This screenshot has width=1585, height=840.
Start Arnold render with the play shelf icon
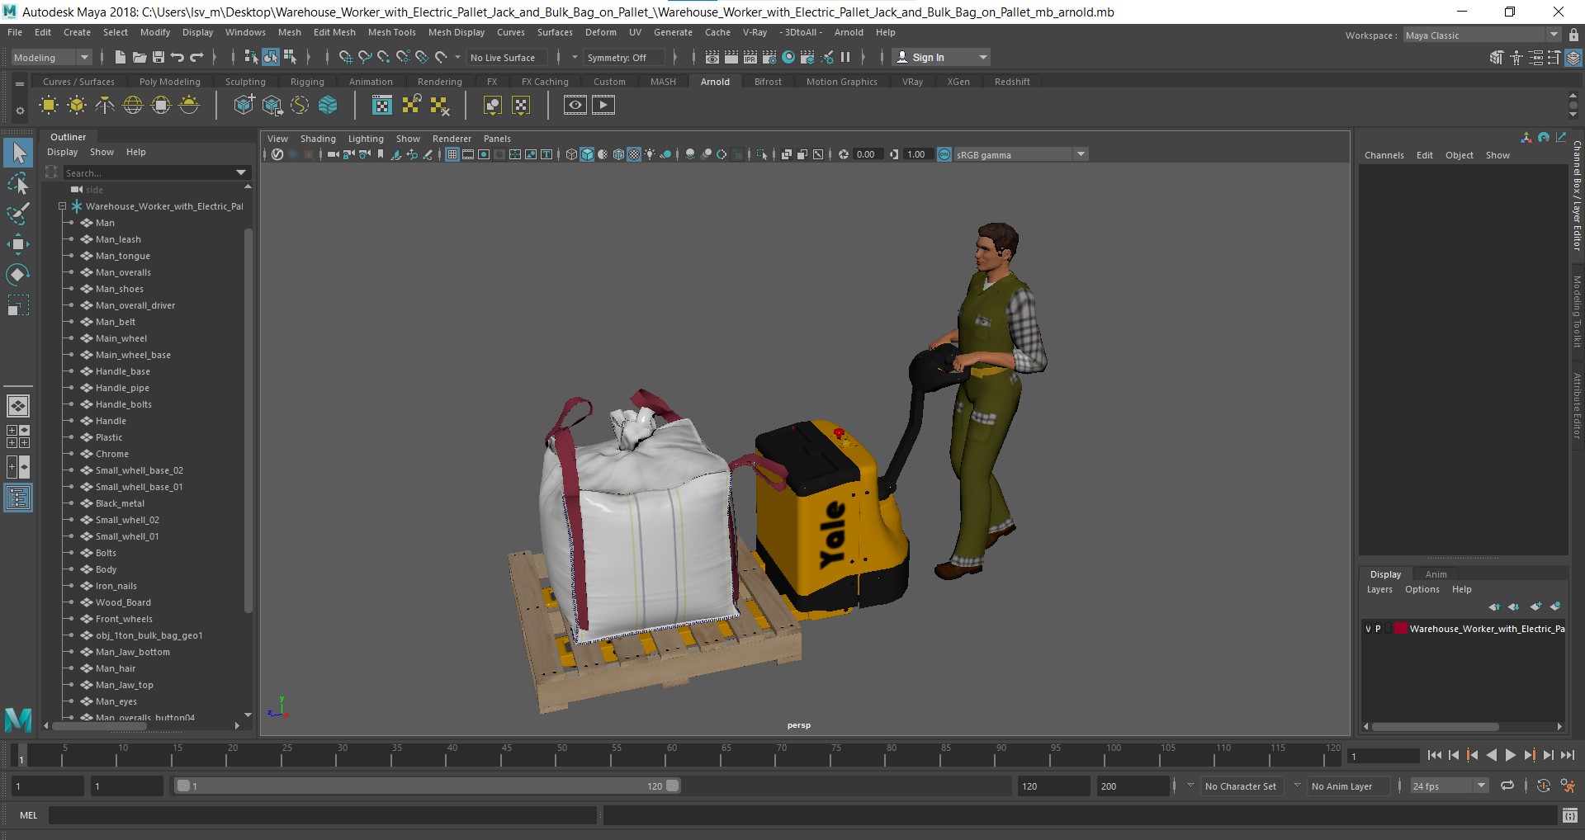603,105
